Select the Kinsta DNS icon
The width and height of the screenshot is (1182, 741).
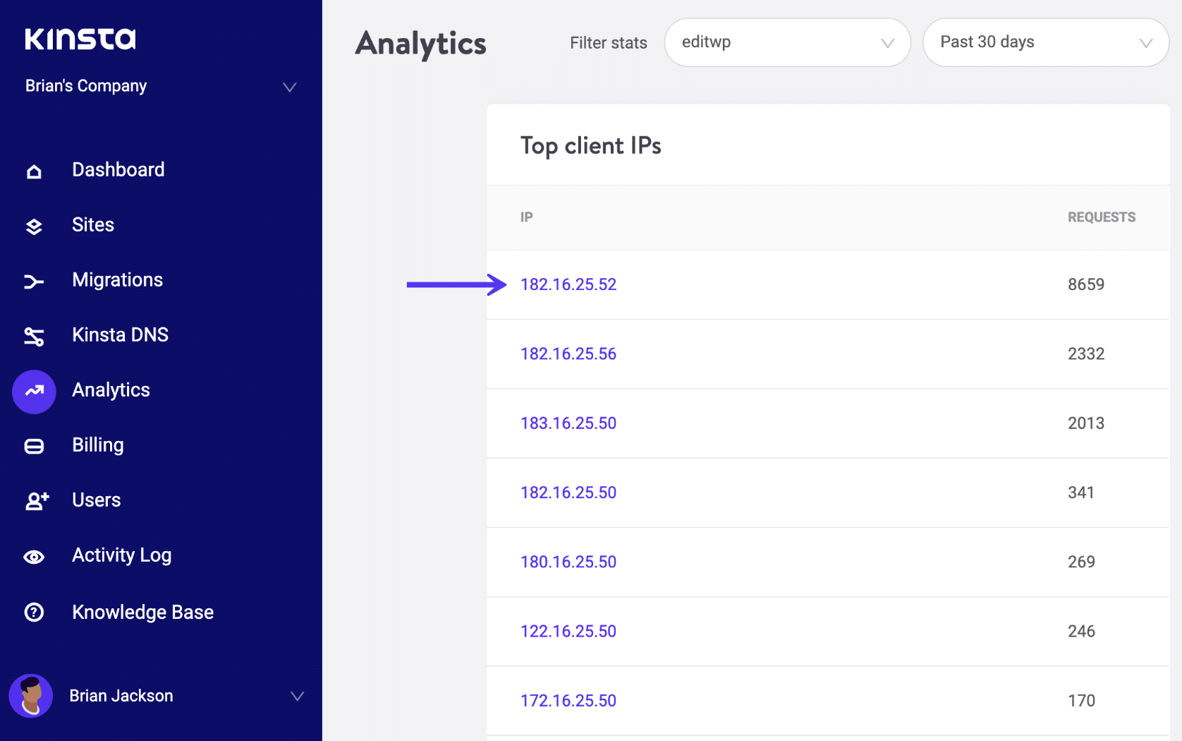(34, 335)
